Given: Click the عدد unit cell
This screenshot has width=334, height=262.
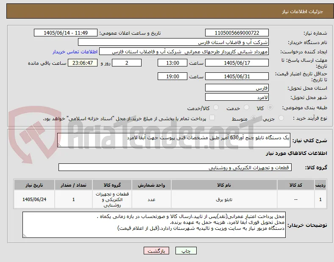Looking at the screenshot, I should pyautogui.click(x=151, y=199).
